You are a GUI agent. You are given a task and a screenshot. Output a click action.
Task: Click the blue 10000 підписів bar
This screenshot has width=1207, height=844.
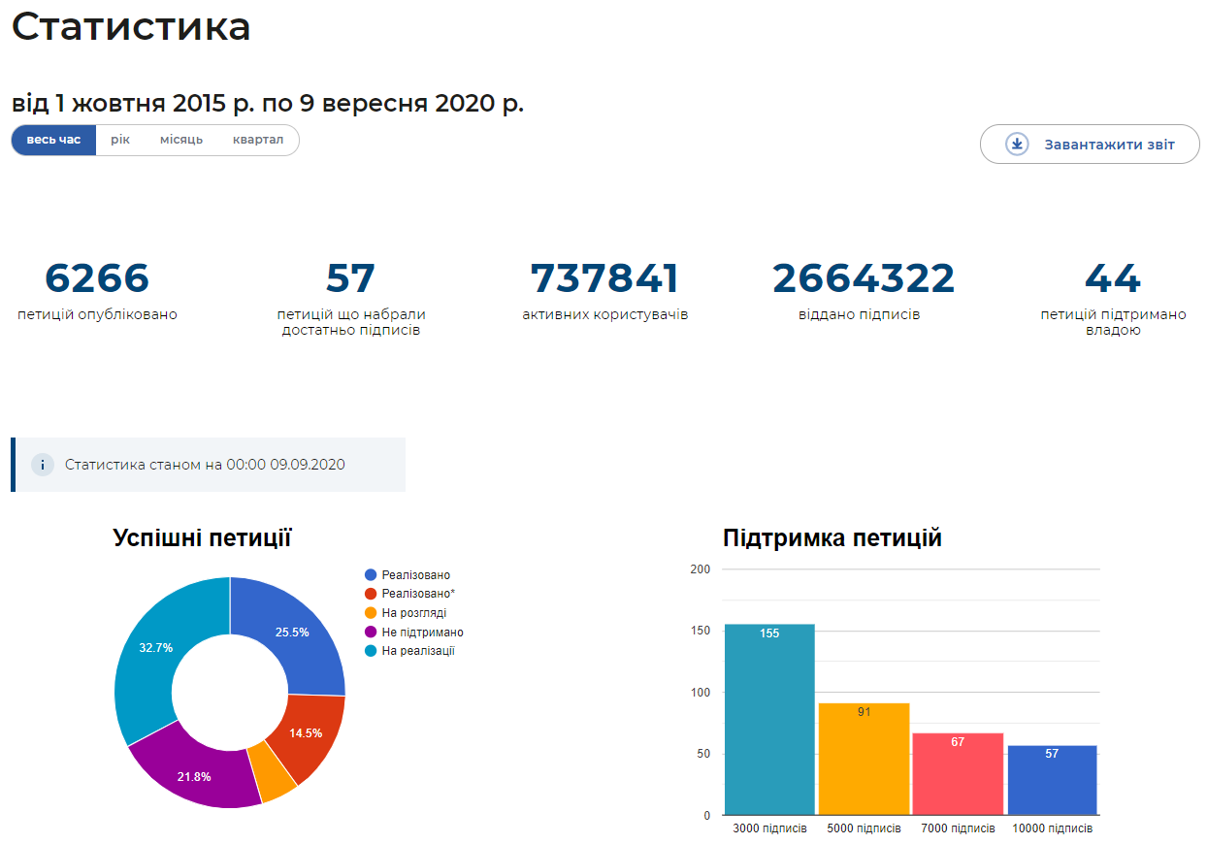(x=1052, y=781)
